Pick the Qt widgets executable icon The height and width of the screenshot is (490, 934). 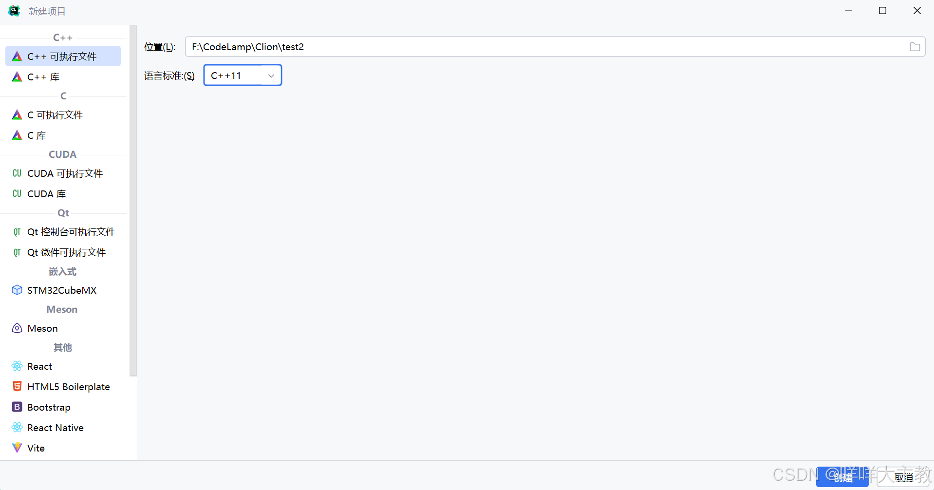click(17, 252)
